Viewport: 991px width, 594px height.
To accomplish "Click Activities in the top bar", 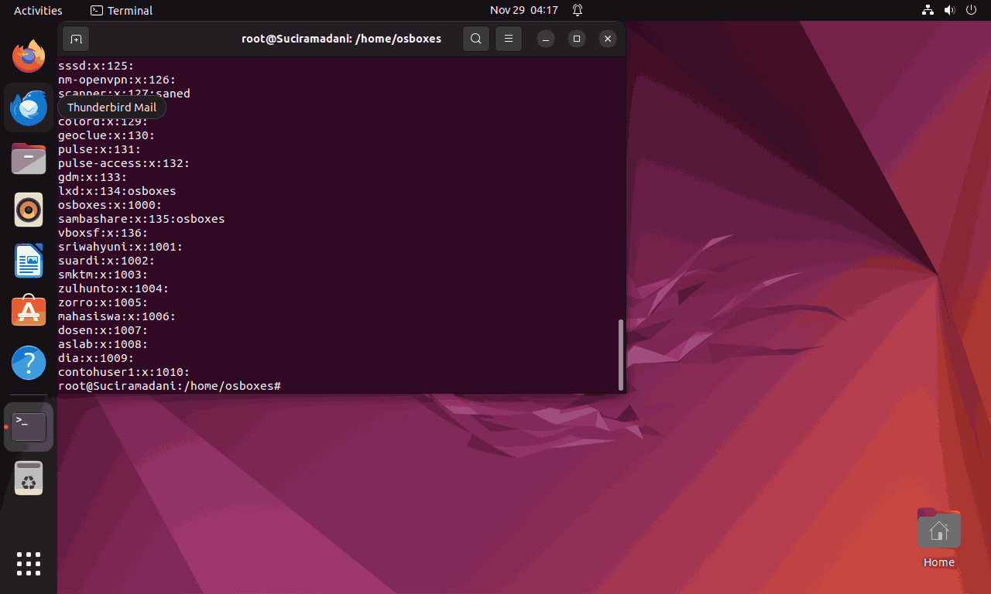I will tap(38, 10).
